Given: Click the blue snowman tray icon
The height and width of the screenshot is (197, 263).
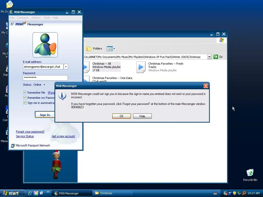Looking at the screenshot, I should tap(230, 193).
